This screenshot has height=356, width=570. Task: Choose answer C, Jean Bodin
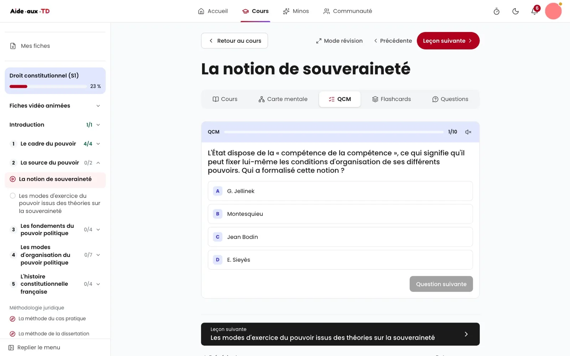(340, 237)
